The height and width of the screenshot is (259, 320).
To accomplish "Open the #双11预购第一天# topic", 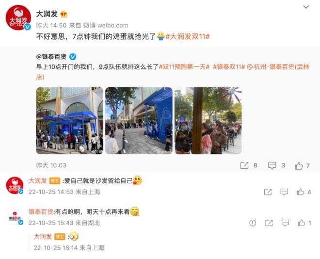I will point(184,67).
